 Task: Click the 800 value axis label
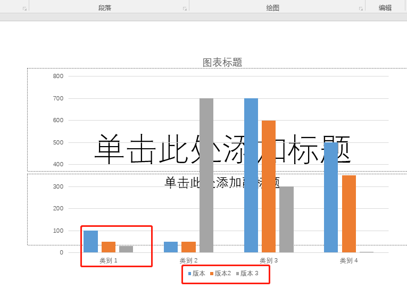click(x=58, y=76)
